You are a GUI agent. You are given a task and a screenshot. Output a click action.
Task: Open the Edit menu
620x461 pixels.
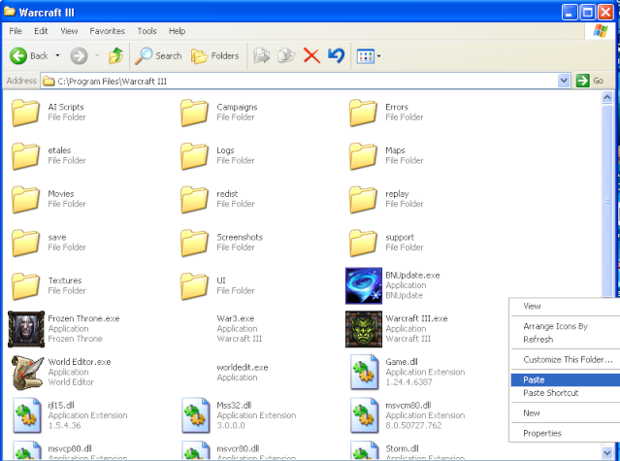41,31
